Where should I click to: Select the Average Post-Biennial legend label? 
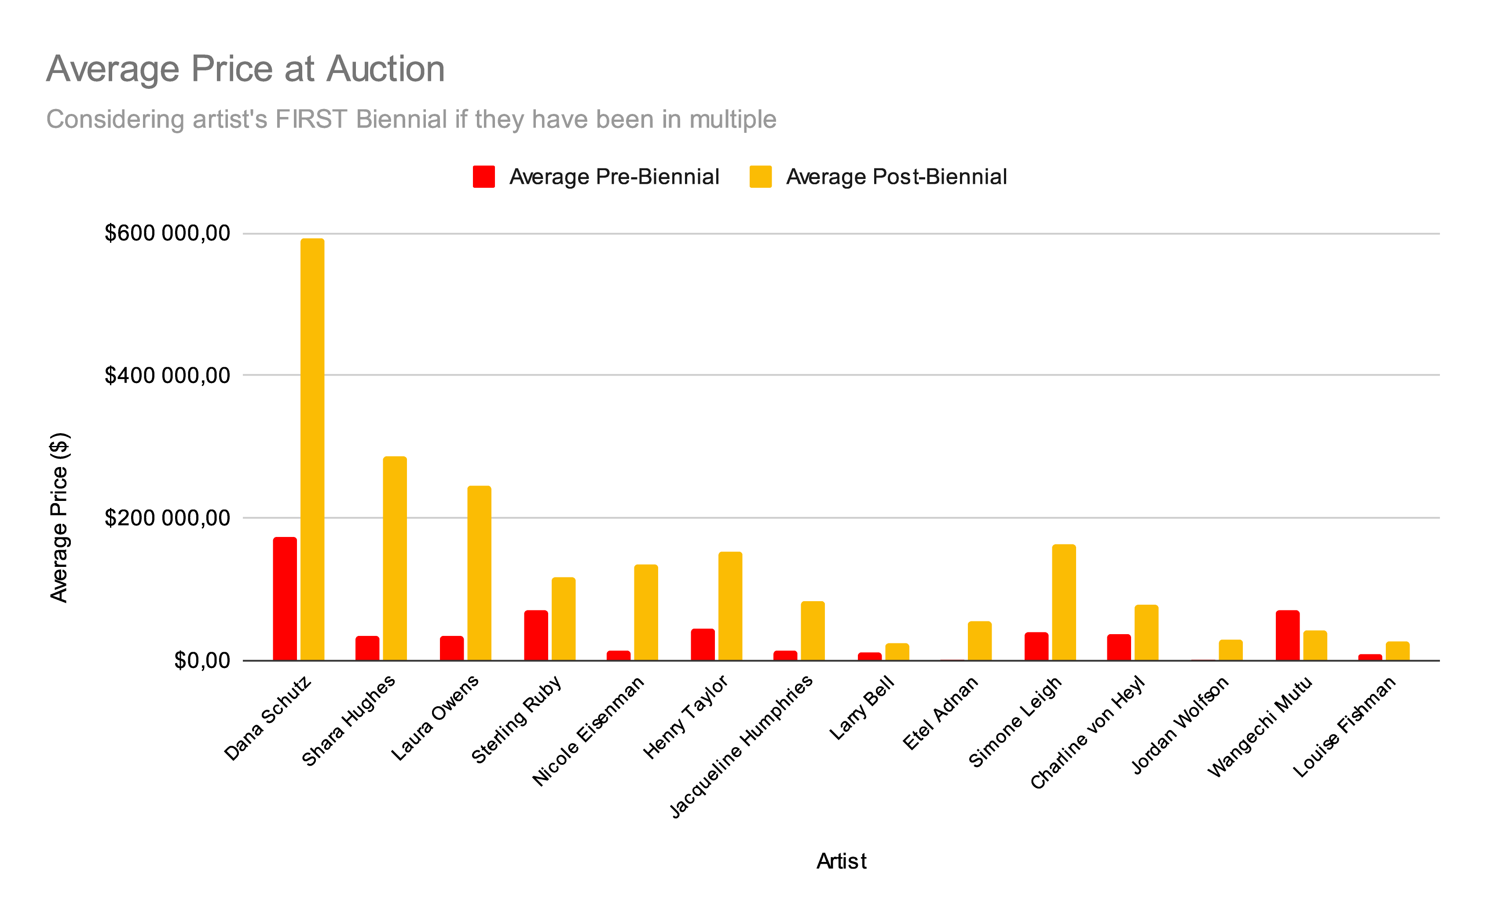point(896,176)
